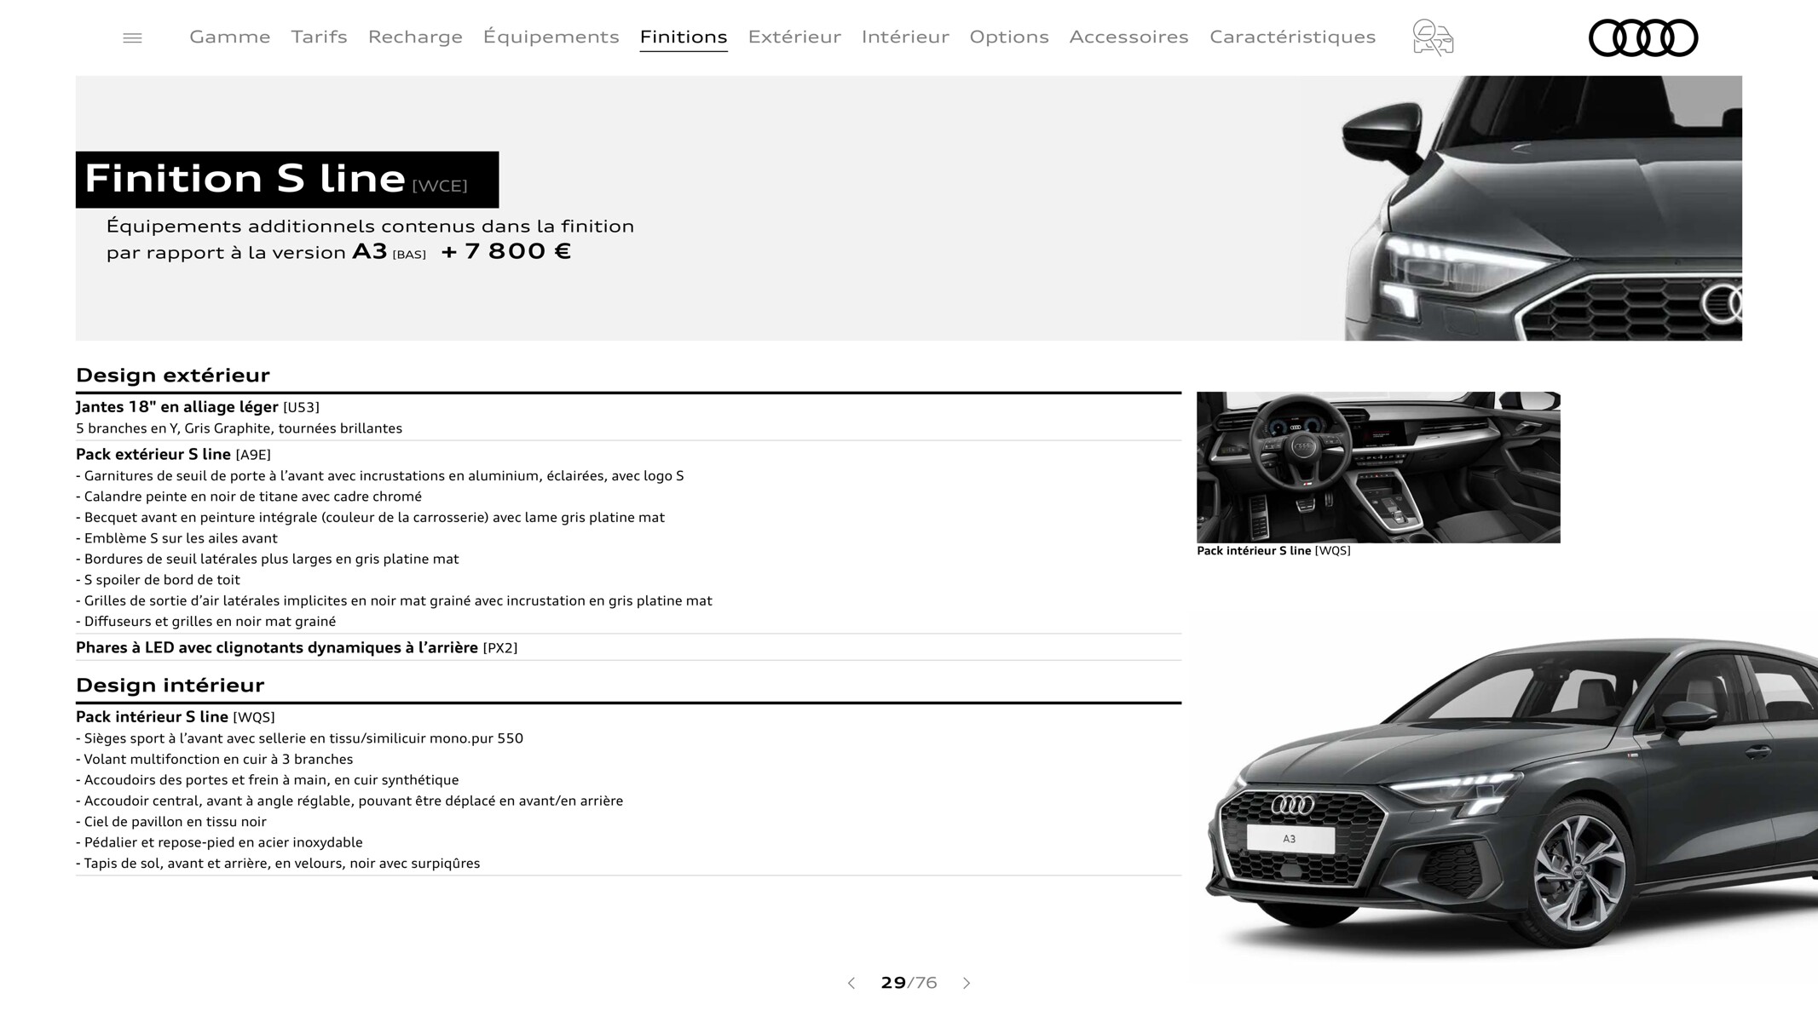Open the Extérieur tab
1818x1022 pixels.
pos(794,37)
